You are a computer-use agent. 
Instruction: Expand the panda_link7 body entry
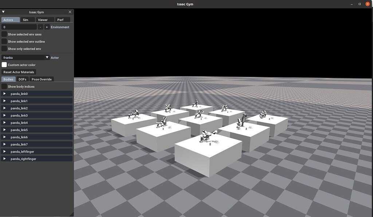point(4,144)
